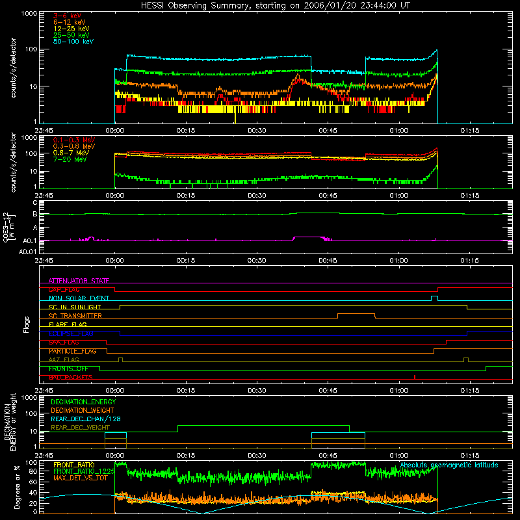Select the FRONTS_OFF flag label
This screenshot has width=520, height=520.
tap(68, 369)
